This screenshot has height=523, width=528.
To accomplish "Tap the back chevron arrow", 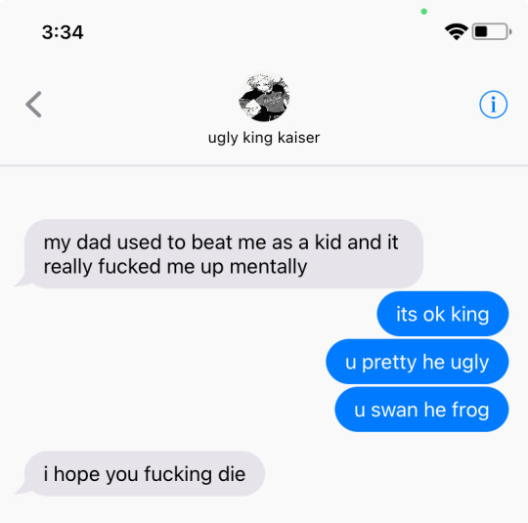I will coord(33,105).
